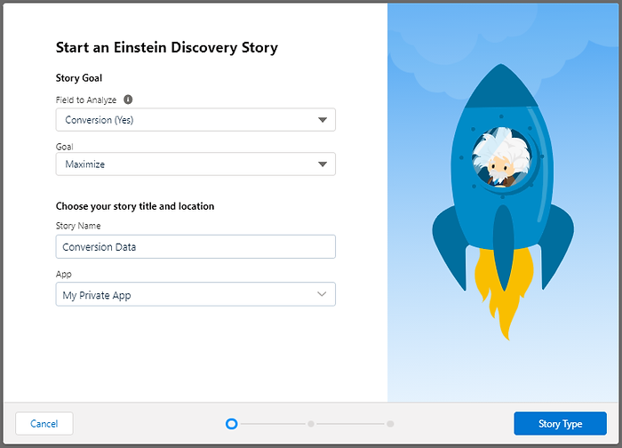Open the Goal dropdown showing Maximize
This screenshot has height=448, width=622.
195,164
